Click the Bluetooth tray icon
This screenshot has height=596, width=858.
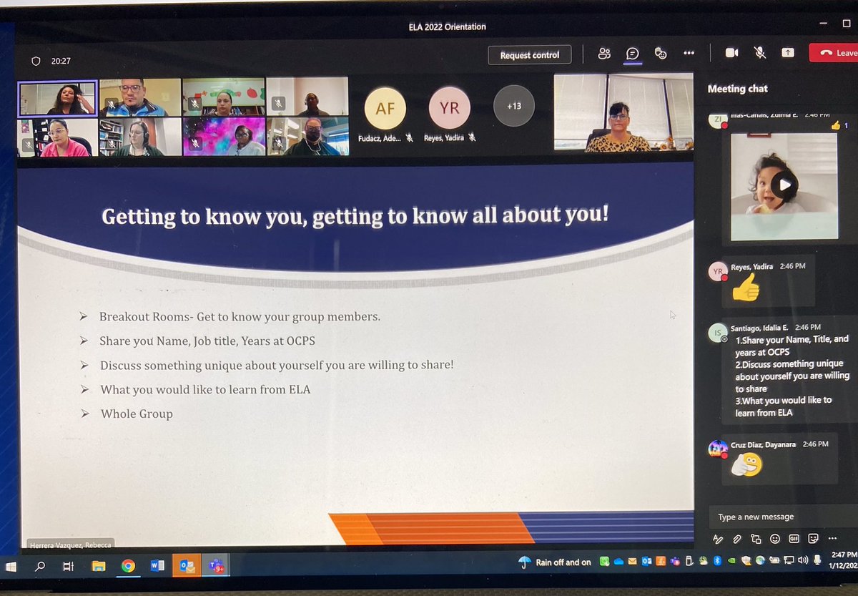[717, 561]
